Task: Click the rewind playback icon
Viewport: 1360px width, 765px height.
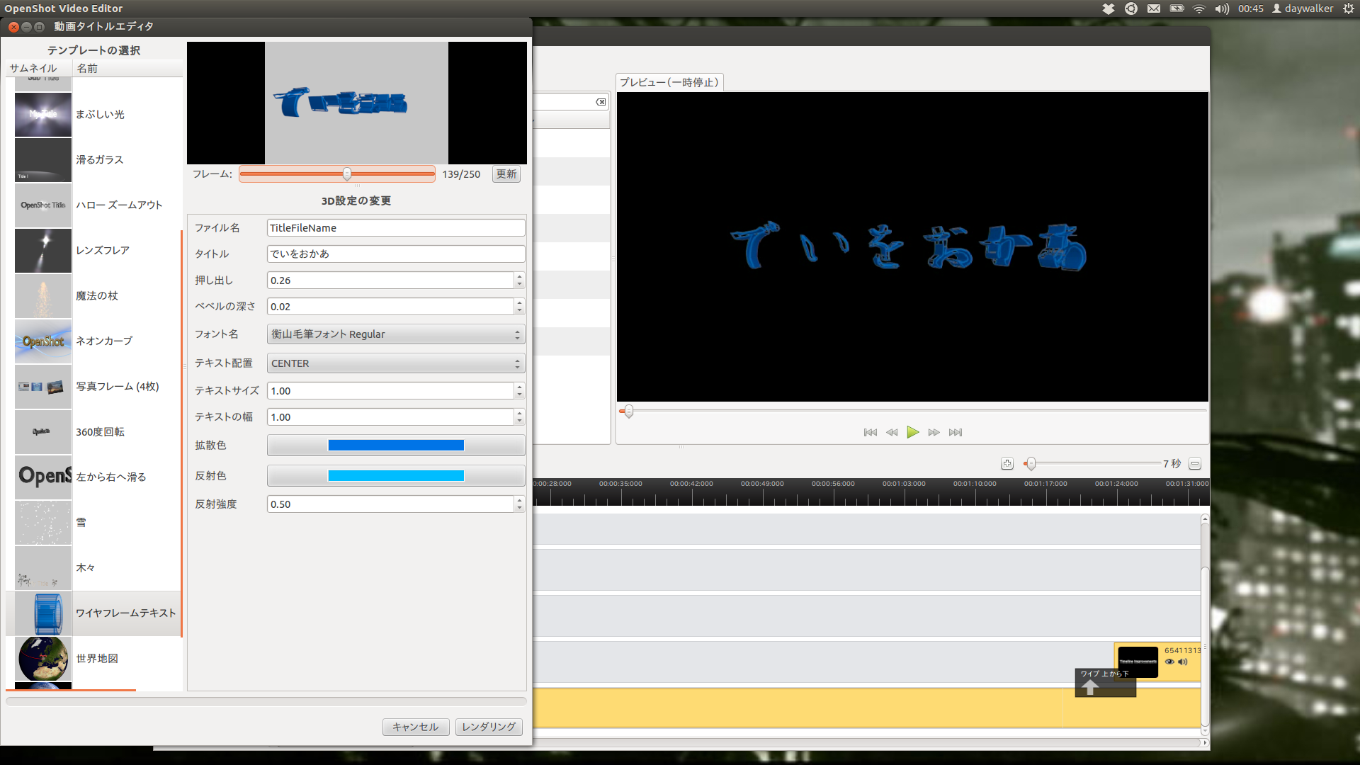Action: pos(892,433)
